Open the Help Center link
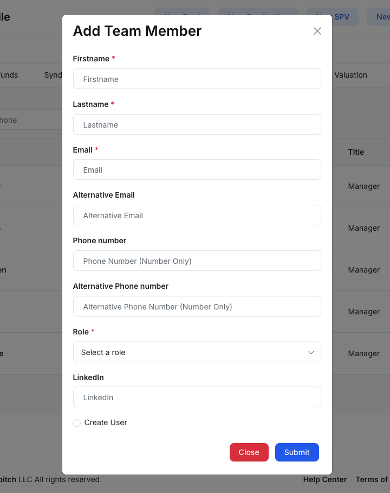The width and height of the screenshot is (390, 493). tap(325, 479)
